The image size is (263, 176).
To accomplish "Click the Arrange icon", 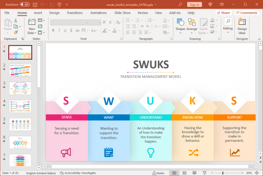I will pyautogui.click(x=191, y=22).
